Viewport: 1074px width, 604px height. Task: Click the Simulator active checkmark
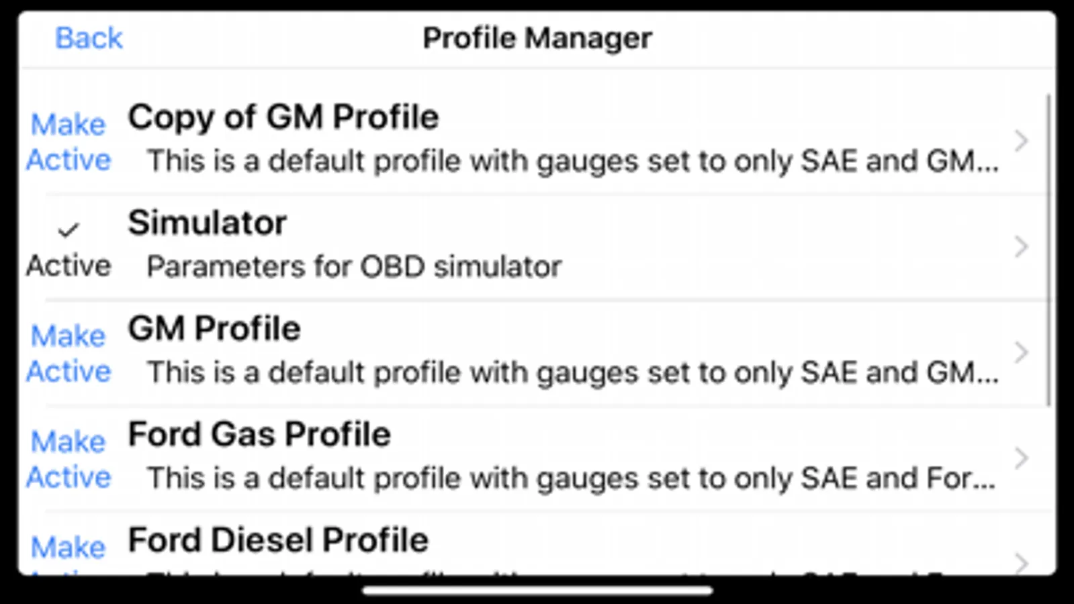[x=68, y=231]
